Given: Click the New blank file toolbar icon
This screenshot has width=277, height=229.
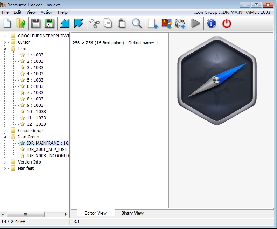Looking at the screenshot, I should [7, 23].
